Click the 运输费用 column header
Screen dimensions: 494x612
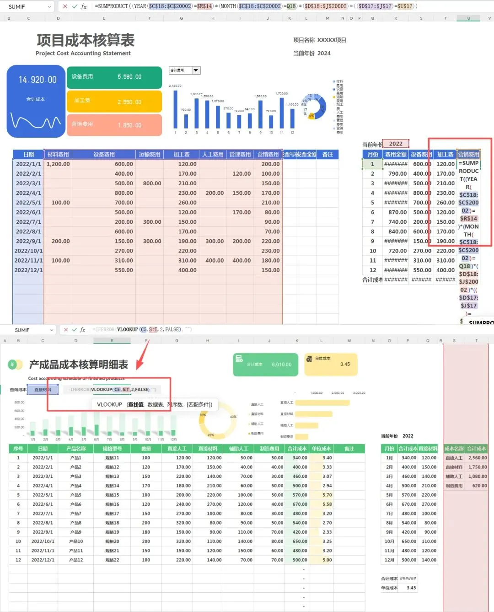pos(150,155)
